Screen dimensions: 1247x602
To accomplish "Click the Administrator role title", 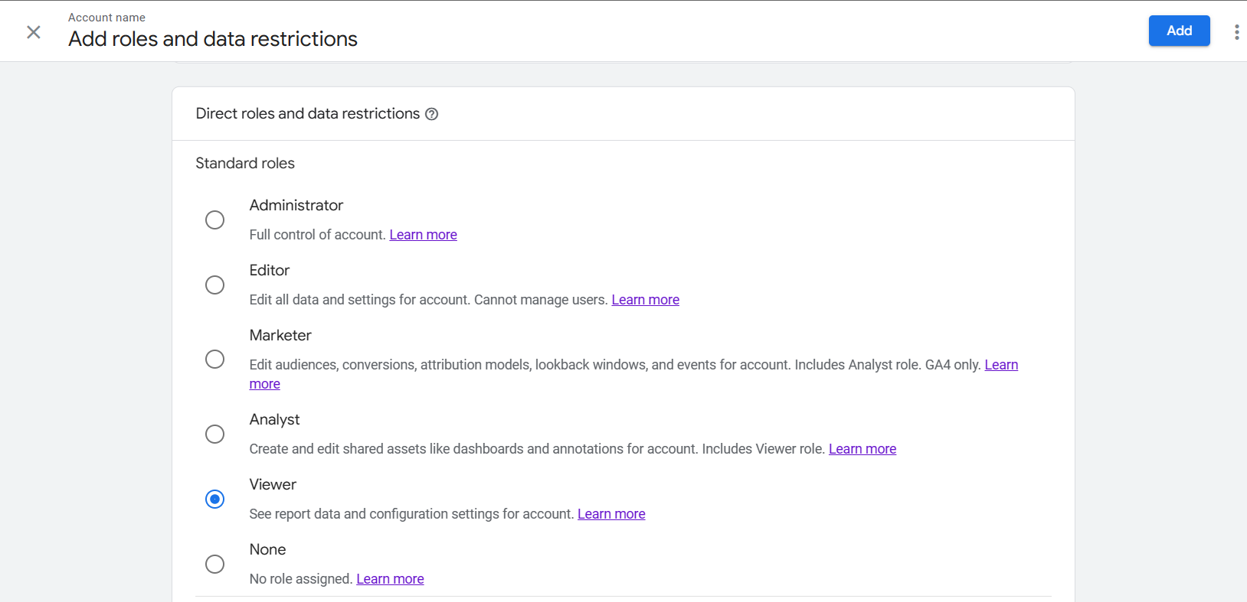I will pos(296,205).
